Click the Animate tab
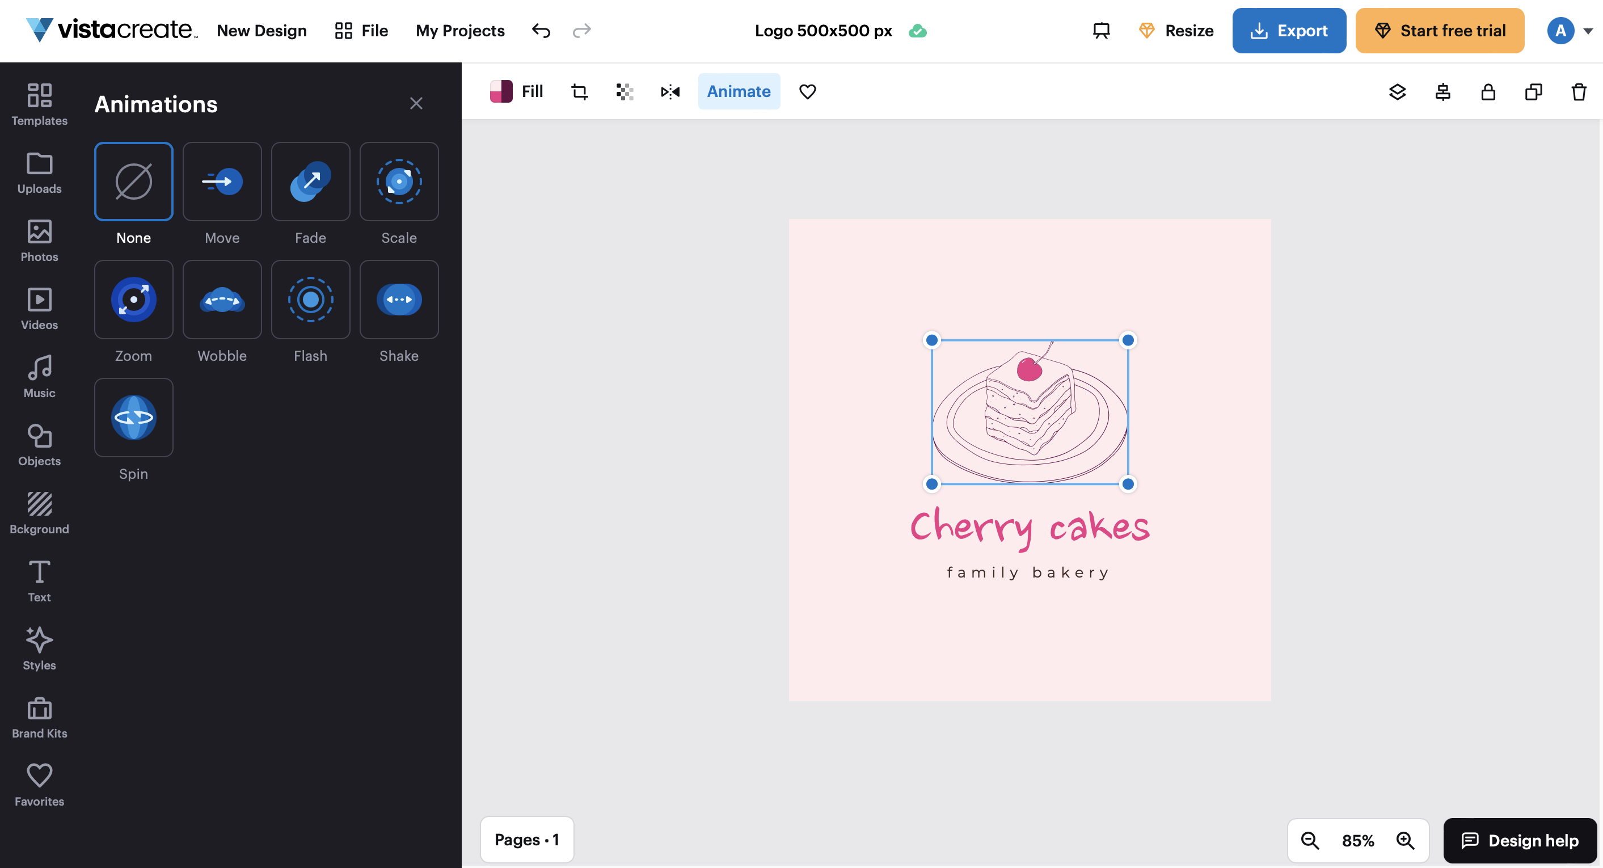Viewport: 1603px width, 868px height. (739, 91)
